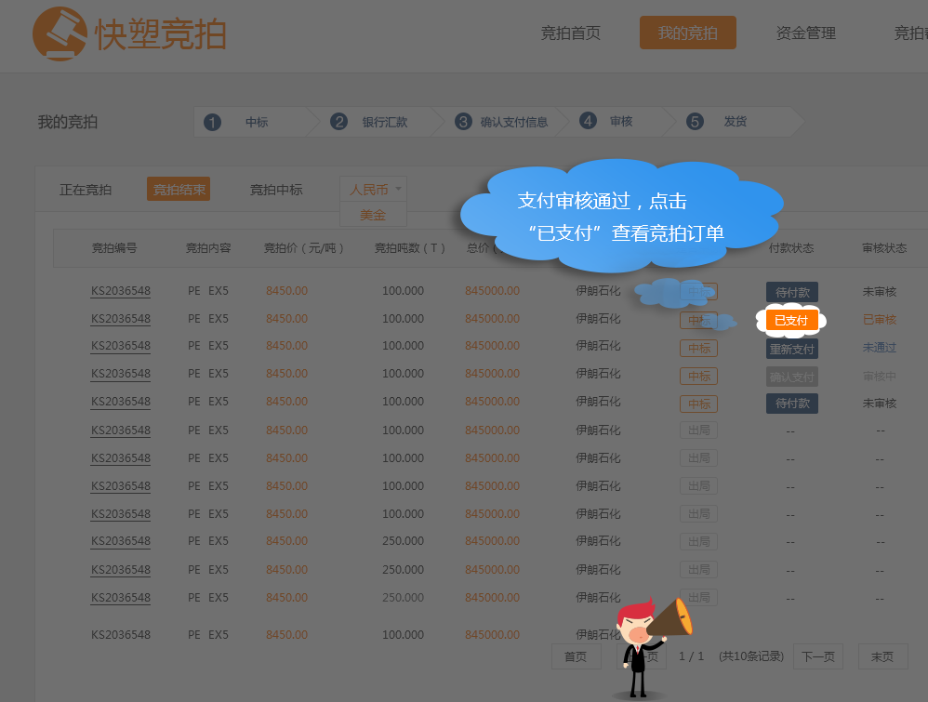
Task: Click the 确认支付信息 step label
Action: pos(513,122)
